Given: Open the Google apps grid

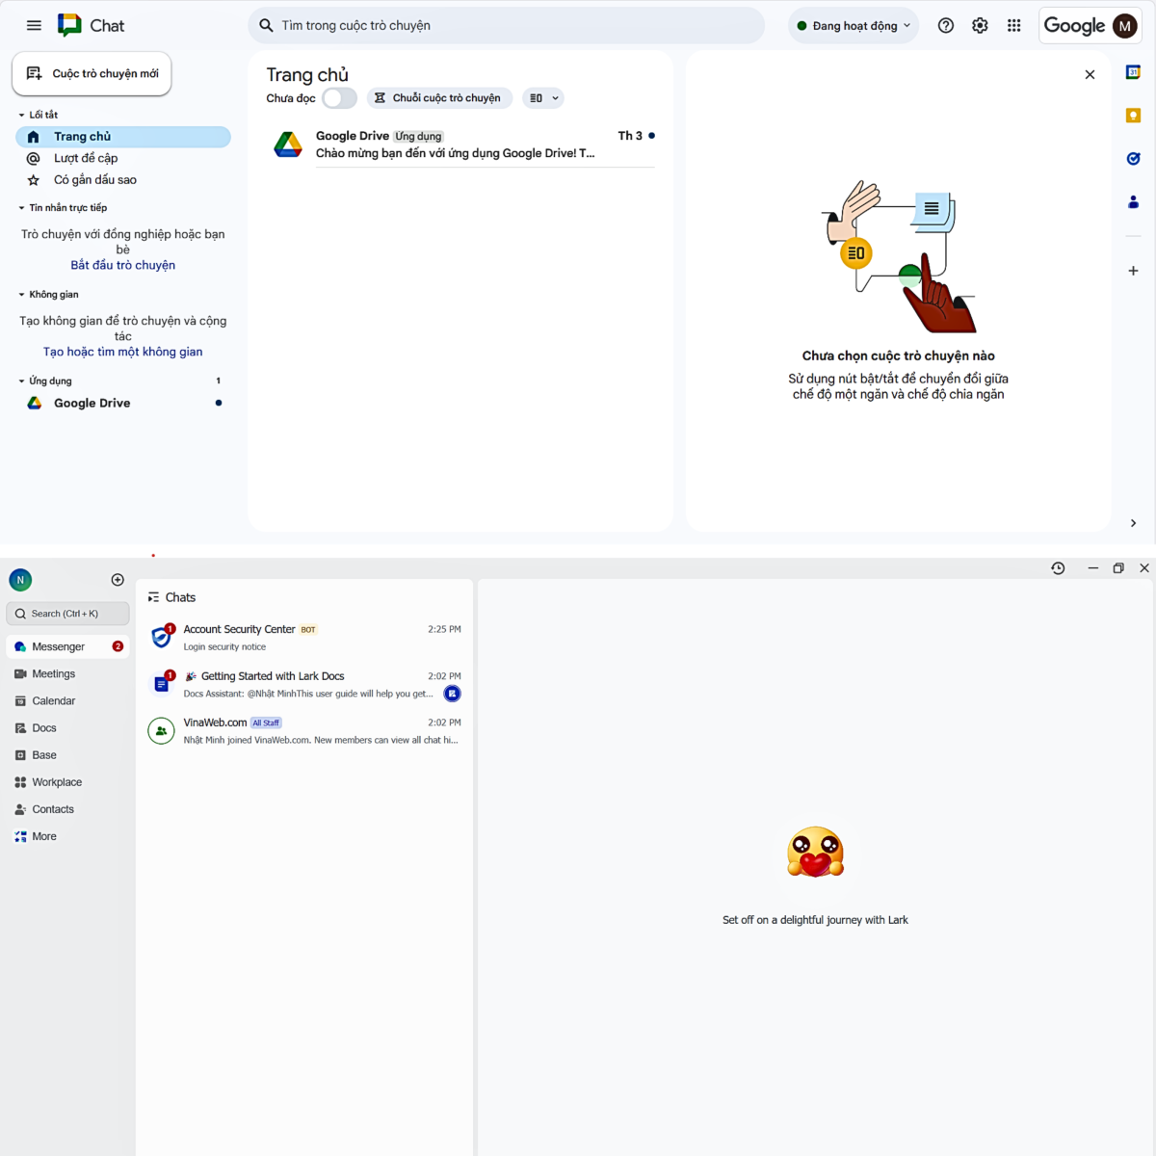Looking at the screenshot, I should coord(1014,25).
